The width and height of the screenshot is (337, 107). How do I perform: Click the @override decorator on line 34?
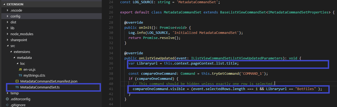(134, 53)
